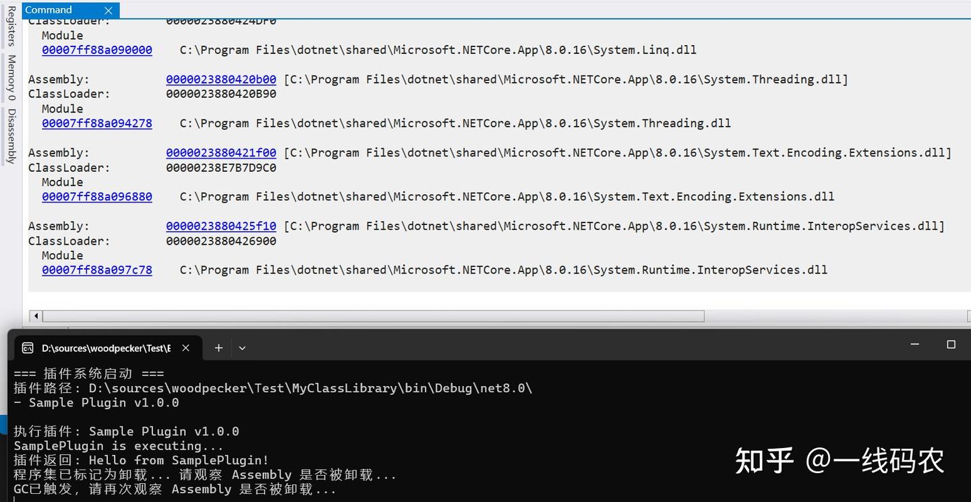Click module link 00007ff88a094278
The image size is (971, 502).
[96, 123]
